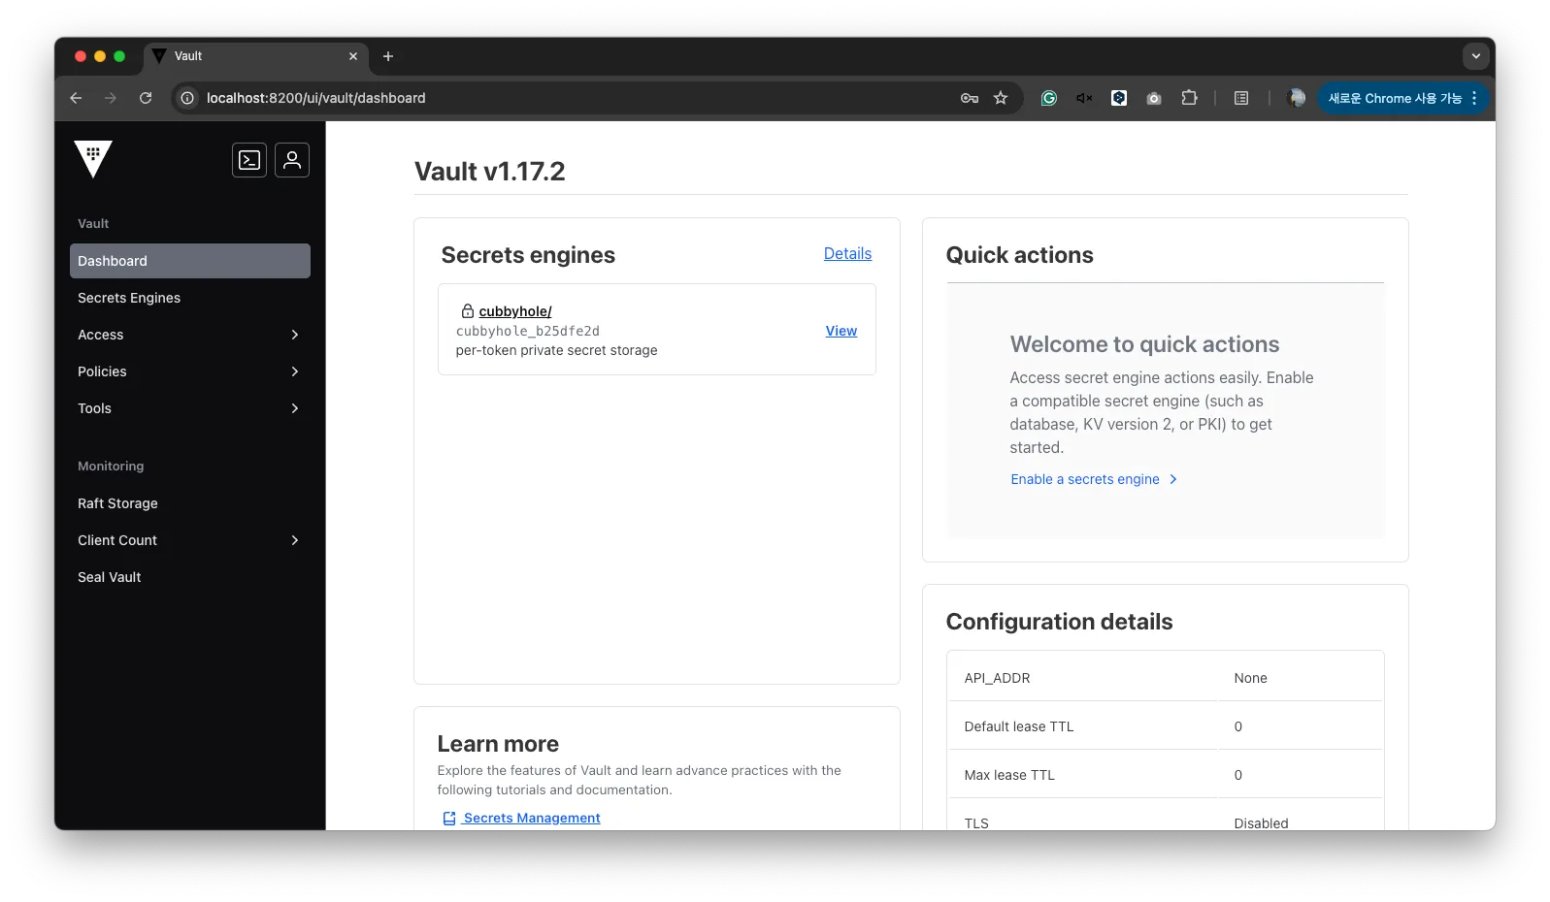Open a new browser tab with the plus

[388, 56]
